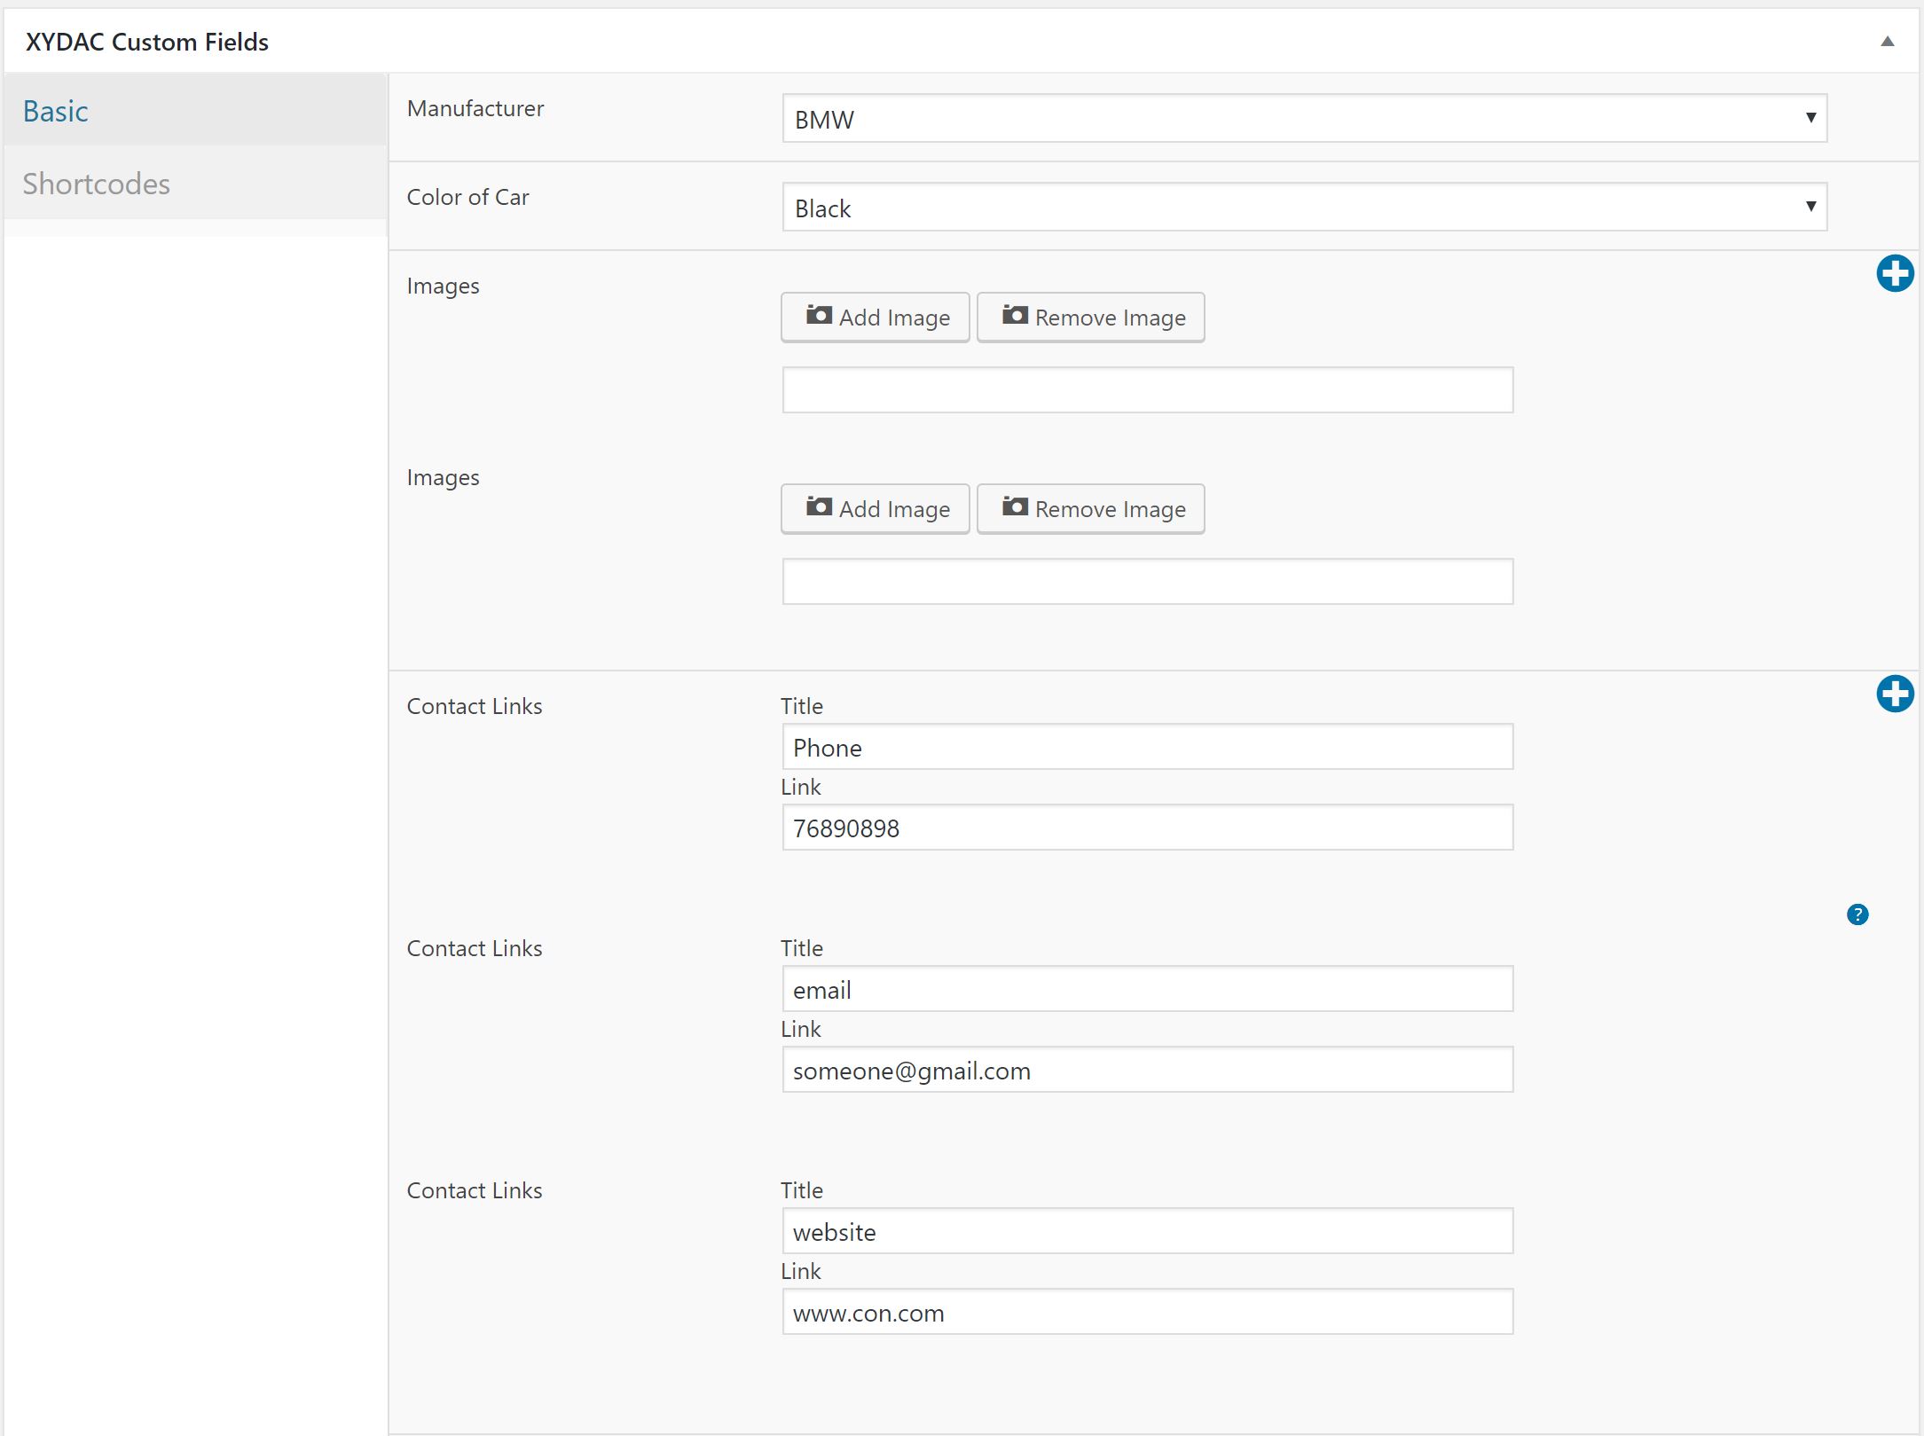Image resolution: width=1924 pixels, height=1436 pixels.
Task: Focus the first Images URL text field
Action: (1147, 390)
